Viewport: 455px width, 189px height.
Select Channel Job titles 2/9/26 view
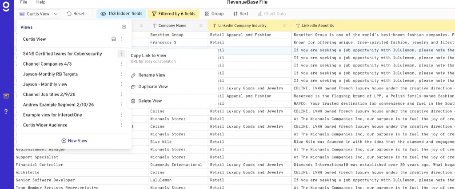(49, 94)
